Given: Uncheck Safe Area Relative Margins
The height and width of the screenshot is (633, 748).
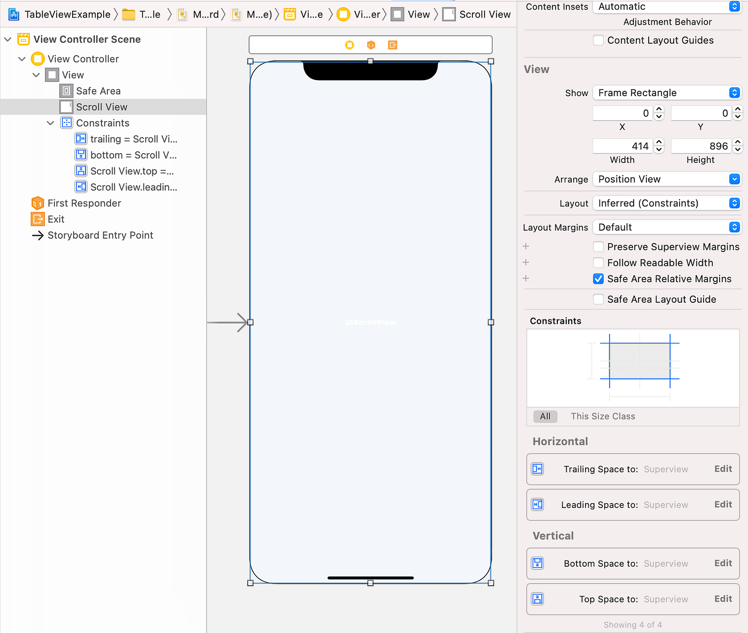Looking at the screenshot, I should click(x=598, y=278).
